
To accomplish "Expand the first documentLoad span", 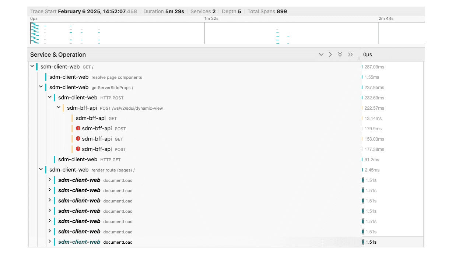I will click(50, 180).
